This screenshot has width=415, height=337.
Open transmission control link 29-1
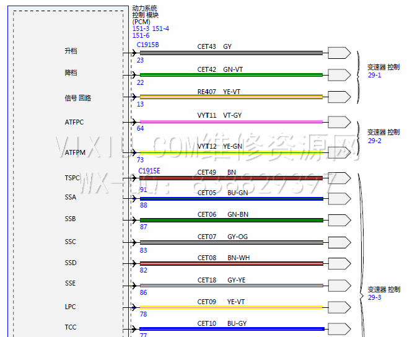[374, 75]
